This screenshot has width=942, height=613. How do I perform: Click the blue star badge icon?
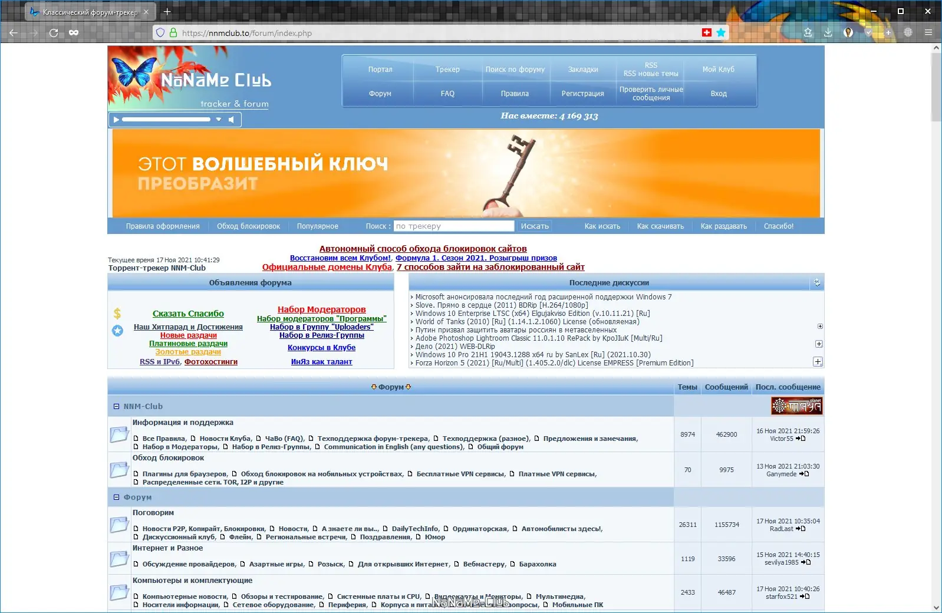click(x=117, y=331)
